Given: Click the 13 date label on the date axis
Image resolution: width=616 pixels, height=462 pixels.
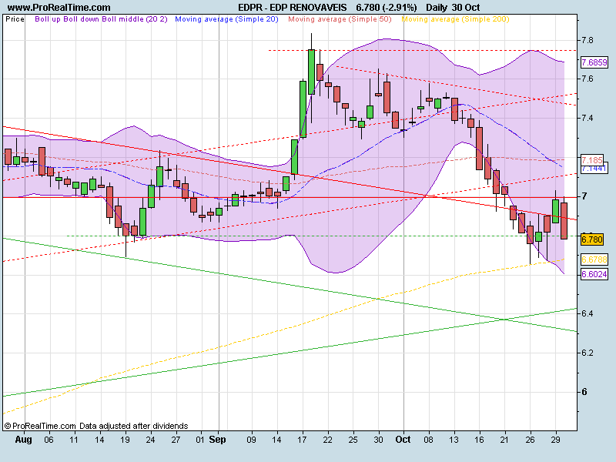Looking at the screenshot, I should click(x=454, y=440).
